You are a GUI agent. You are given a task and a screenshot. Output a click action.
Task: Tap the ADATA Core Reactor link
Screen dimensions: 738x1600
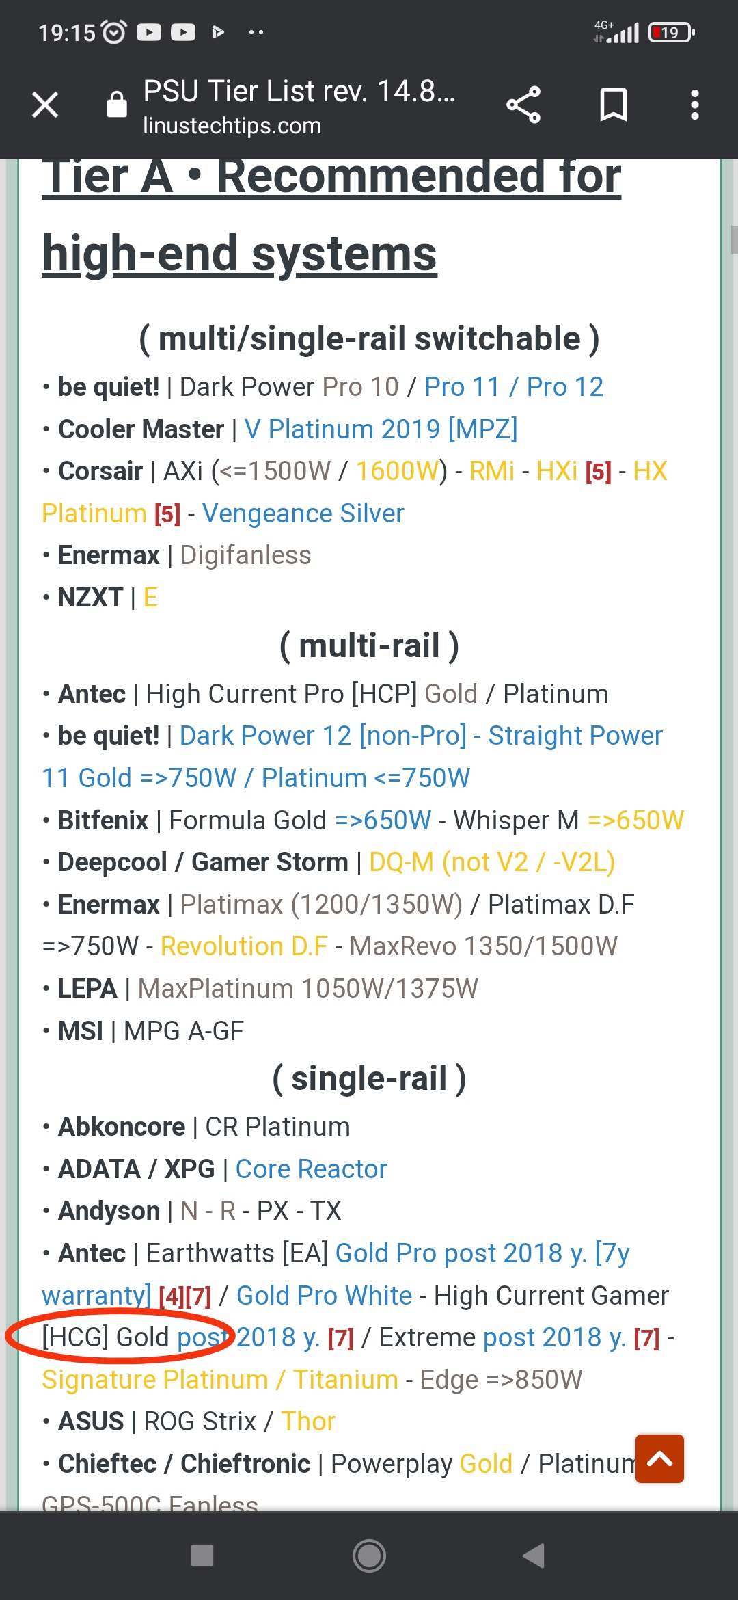pos(311,1169)
